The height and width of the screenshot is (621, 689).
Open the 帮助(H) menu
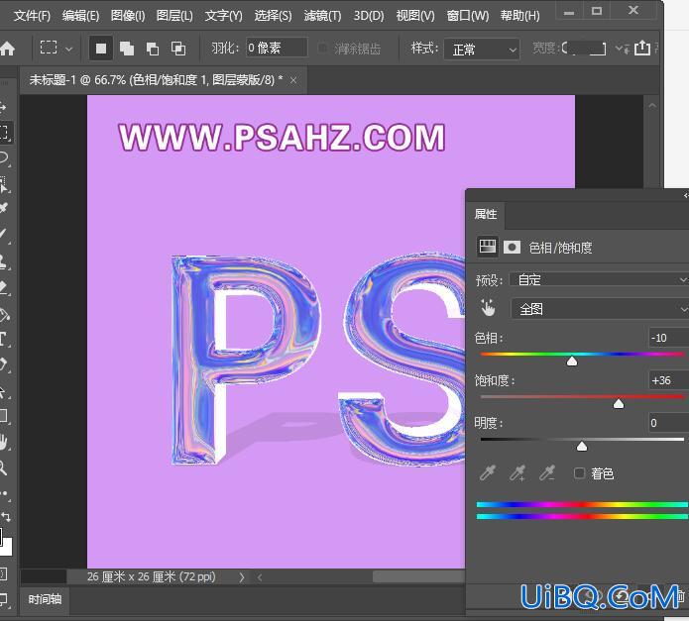coord(519,16)
